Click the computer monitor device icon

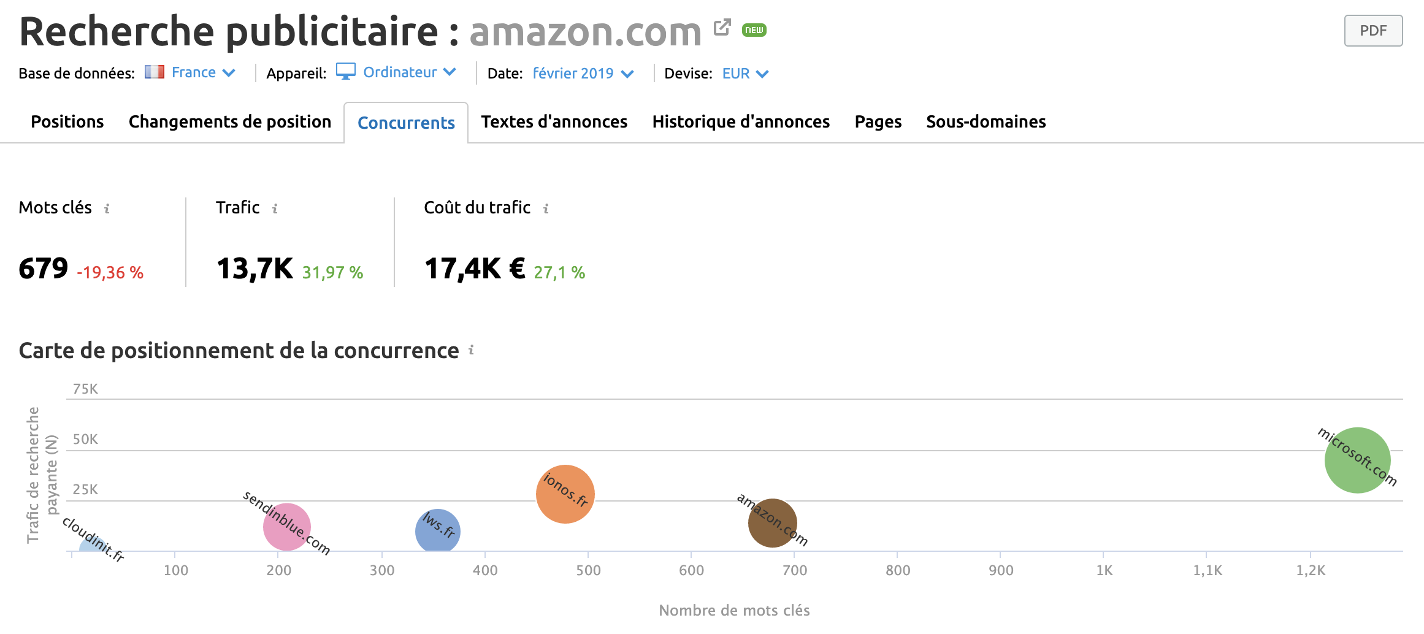(x=346, y=72)
